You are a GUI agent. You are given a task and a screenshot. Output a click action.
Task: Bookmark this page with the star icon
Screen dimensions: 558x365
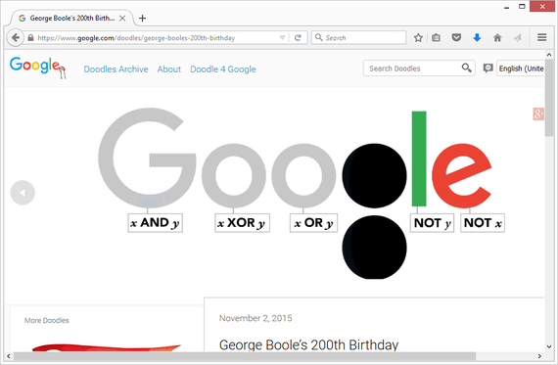tap(418, 38)
